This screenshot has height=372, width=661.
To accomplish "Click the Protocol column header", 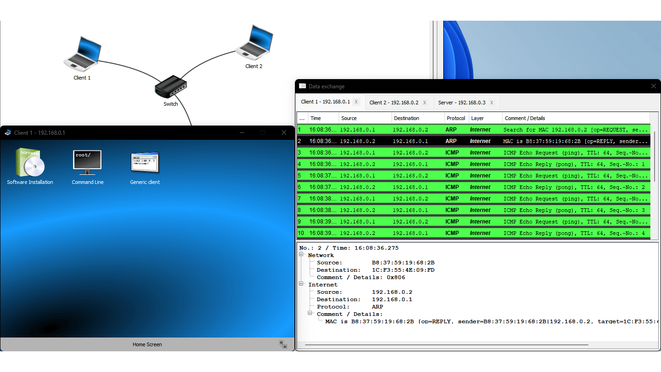I will click(x=457, y=118).
